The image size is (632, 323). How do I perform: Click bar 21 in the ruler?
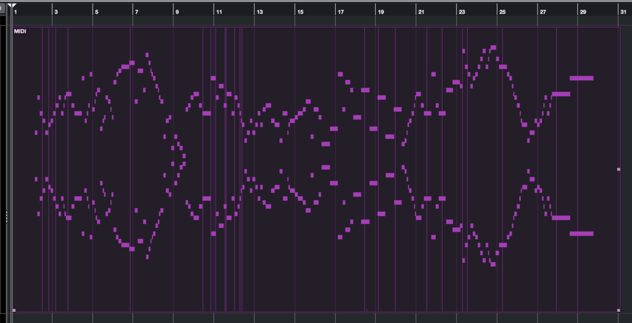click(421, 12)
